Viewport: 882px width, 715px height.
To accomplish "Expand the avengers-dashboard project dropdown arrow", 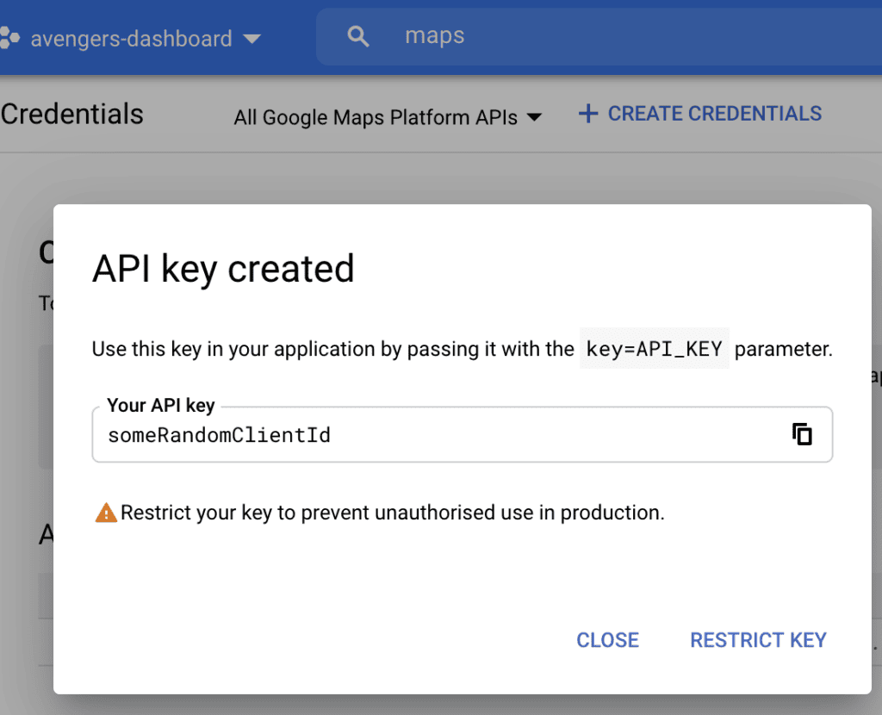I will pos(252,39).
